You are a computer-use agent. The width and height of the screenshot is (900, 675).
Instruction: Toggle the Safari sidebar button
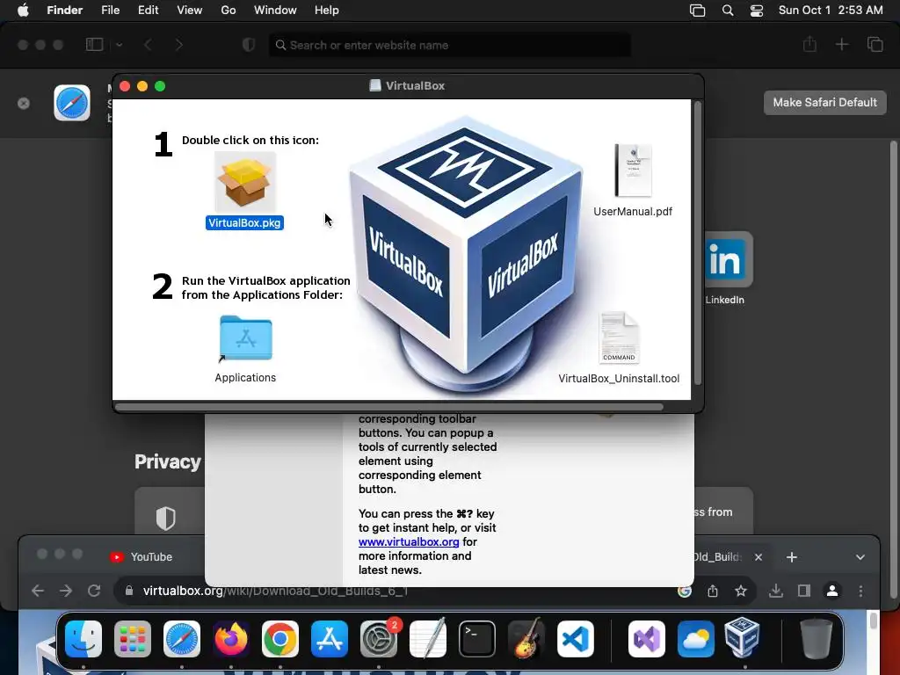[x=95, y=45]
